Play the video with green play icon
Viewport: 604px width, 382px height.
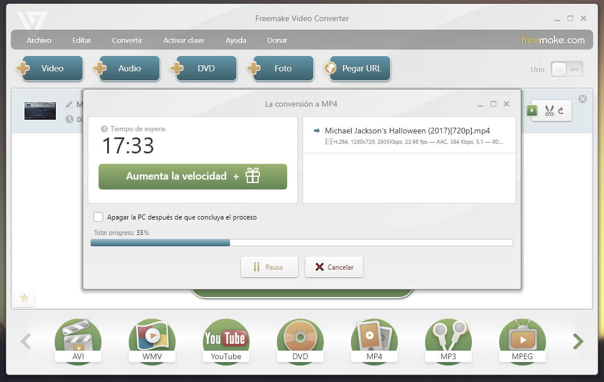532,111
